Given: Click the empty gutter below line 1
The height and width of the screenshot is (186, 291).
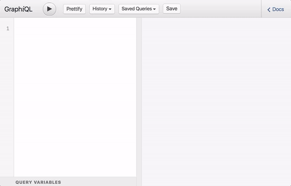Looking at the screenshot, I should [x=7, y=100].
